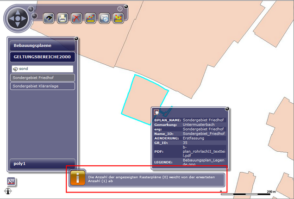Click the 'Untermusterbach' Gemarkung value
Screen dimensions: 294x199
coord(199,124)
